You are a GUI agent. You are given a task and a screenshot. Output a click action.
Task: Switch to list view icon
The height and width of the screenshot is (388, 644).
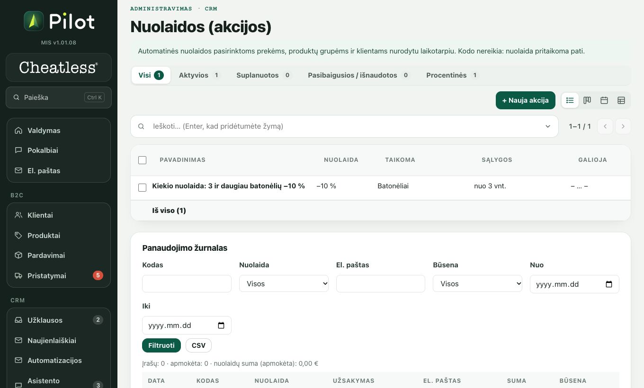tap(570, 100)
